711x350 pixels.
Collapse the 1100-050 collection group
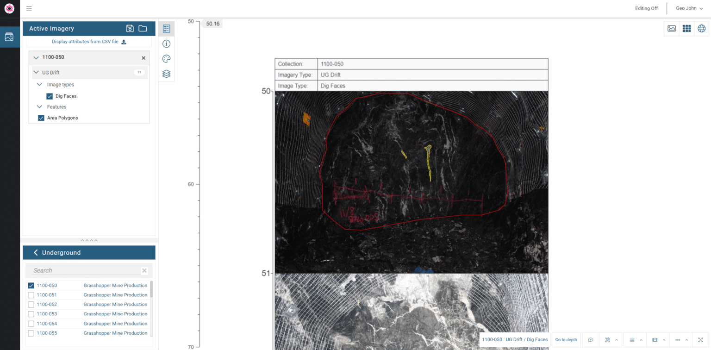pyautogui.click(x=36, y=58)
